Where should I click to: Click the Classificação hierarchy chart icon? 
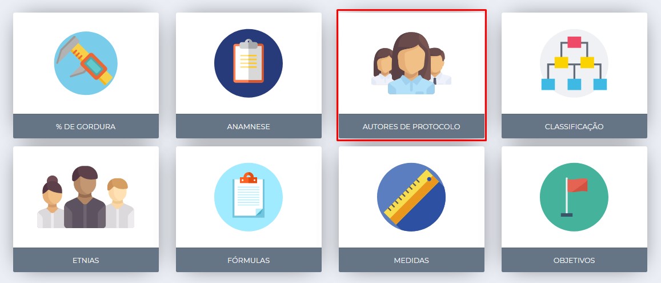click(x=574, y=63)
